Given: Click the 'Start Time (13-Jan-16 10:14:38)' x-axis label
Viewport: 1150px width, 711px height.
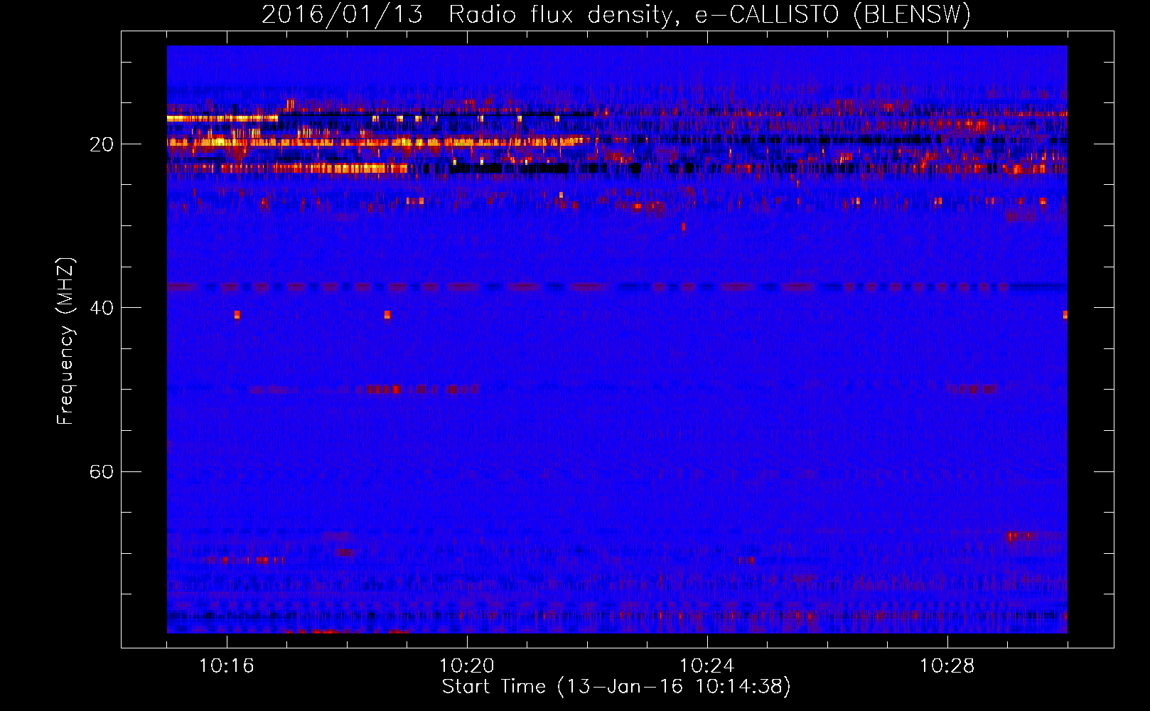Looking at the screenshot, I should click(x=616, y=687).
